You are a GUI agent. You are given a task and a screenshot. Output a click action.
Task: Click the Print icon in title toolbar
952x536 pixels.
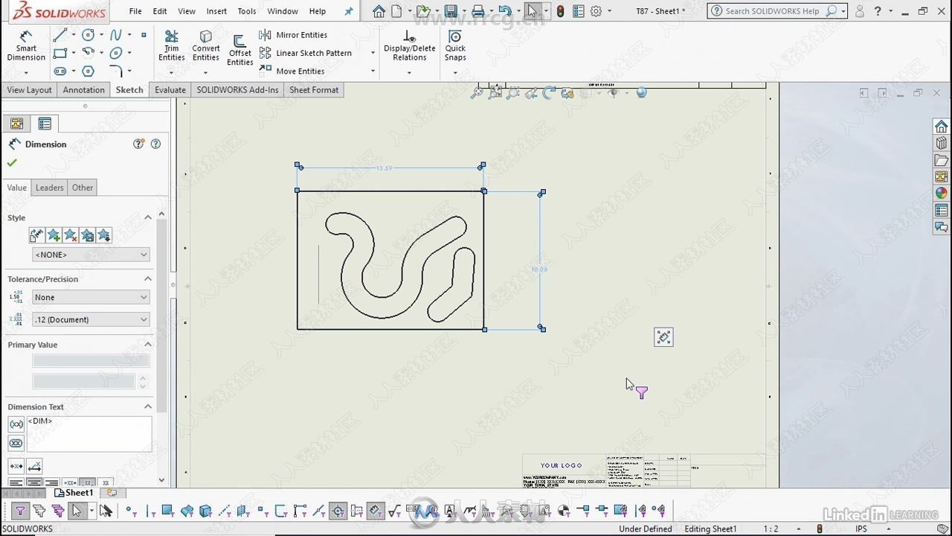coord(478,11)
